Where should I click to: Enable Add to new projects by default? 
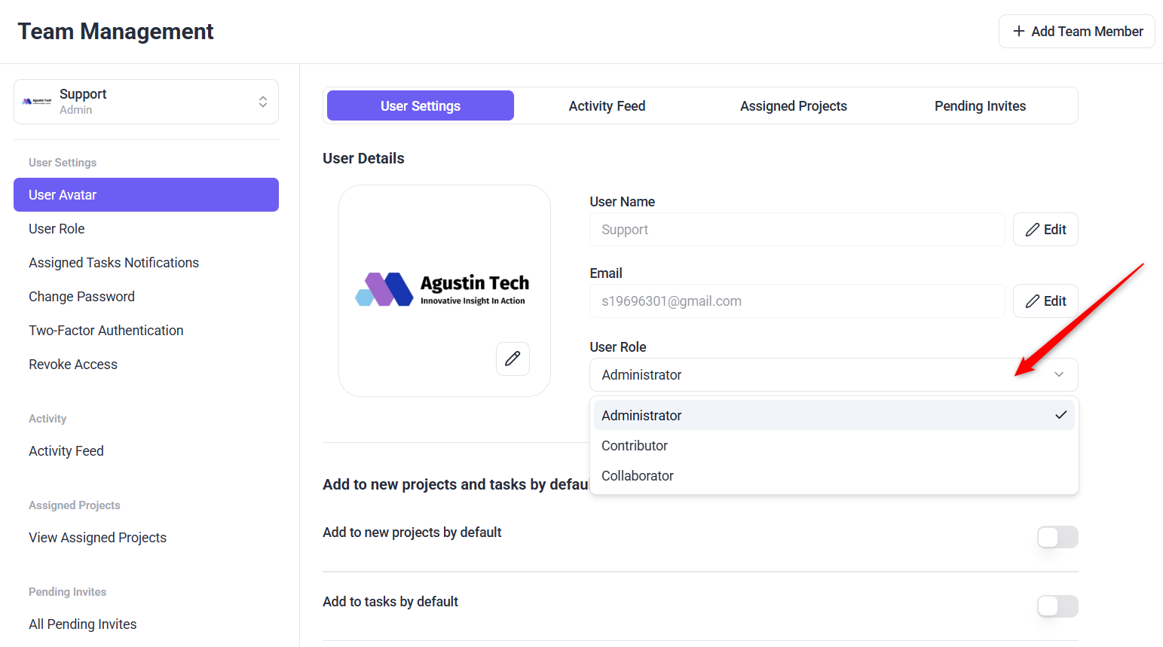[1057, 537]
